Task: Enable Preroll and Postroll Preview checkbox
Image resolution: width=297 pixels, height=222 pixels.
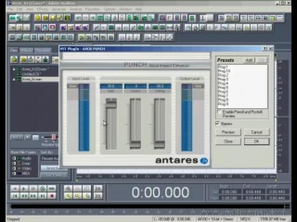Action: (x=219, y=112)
